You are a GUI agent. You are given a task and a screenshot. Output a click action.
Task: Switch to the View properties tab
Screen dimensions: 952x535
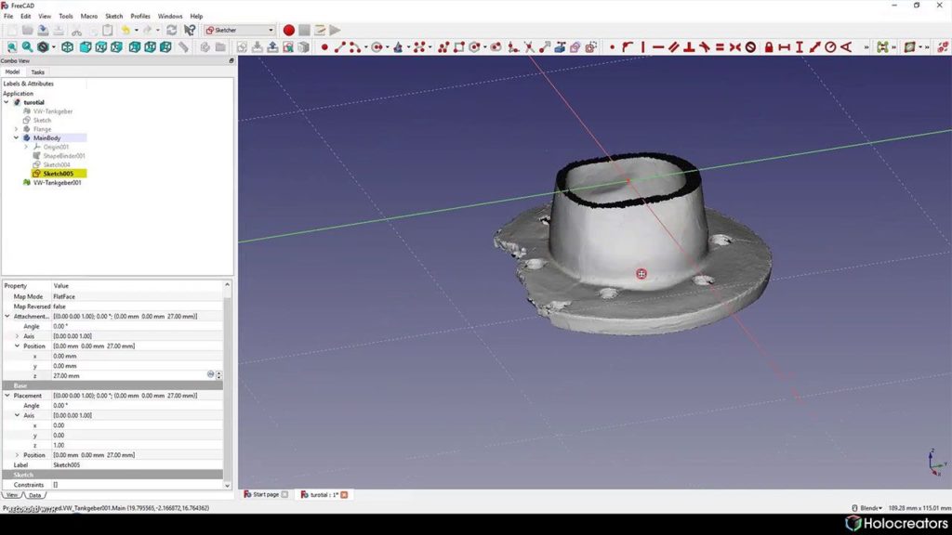tap(11, 496)
